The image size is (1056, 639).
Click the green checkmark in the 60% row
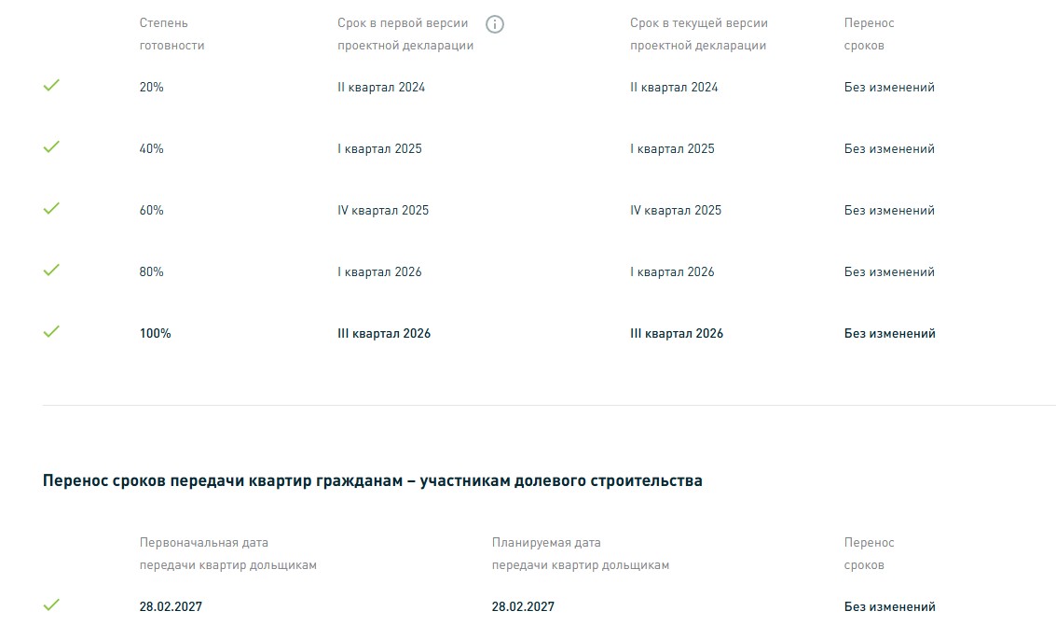point(51,209)
